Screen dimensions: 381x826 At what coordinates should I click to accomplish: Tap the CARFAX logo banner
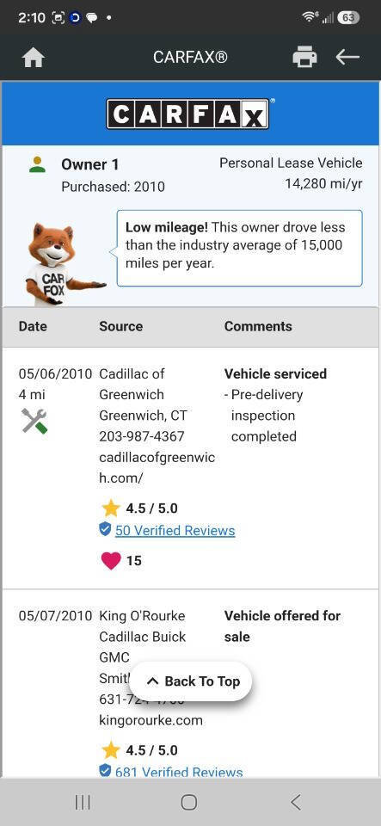(x=190, y=114)
